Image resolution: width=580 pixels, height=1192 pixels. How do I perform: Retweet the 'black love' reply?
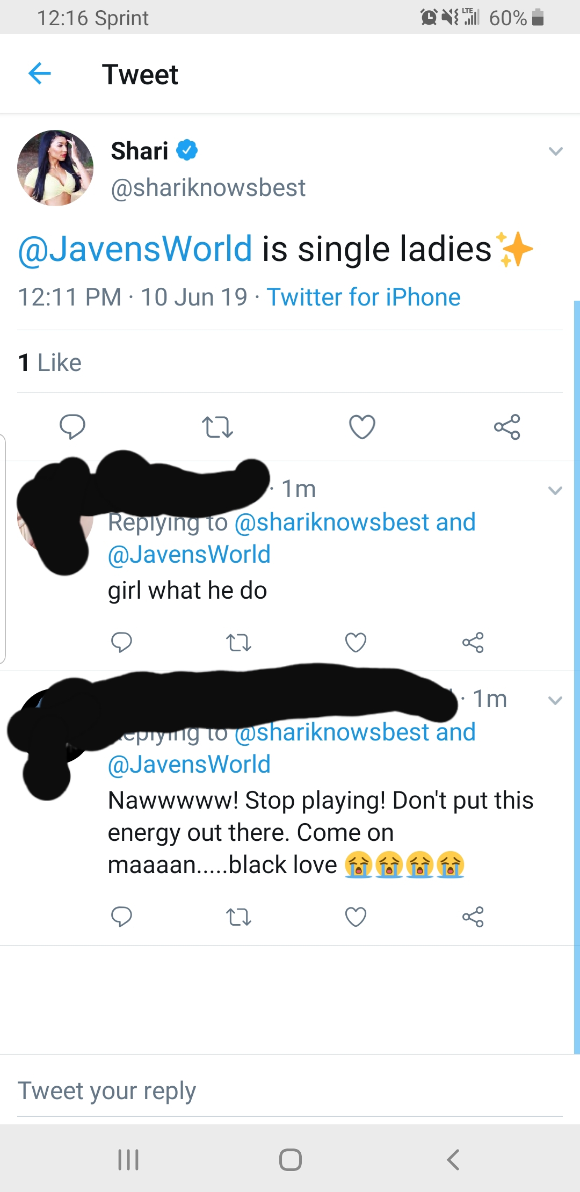[239, 917]
